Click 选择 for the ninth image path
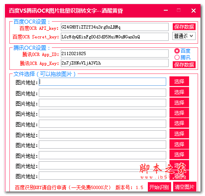The image size is (205, 196). pyautogui.click(x=179, y=165)
